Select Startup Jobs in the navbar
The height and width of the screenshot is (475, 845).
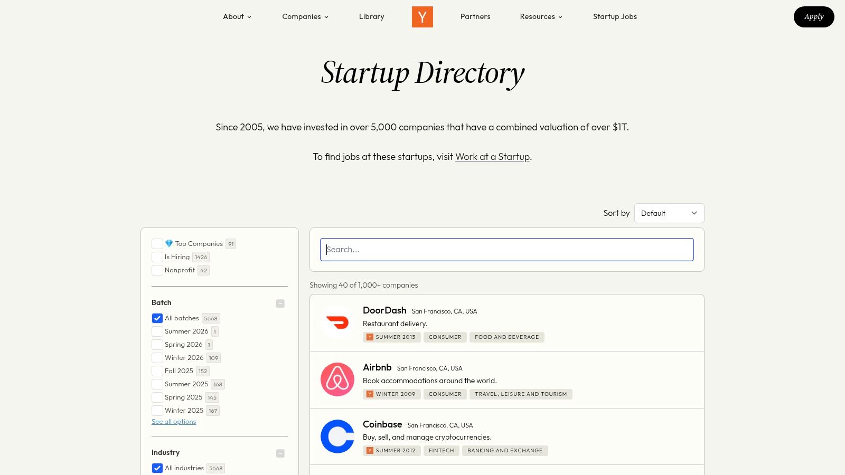pos(615,16)
